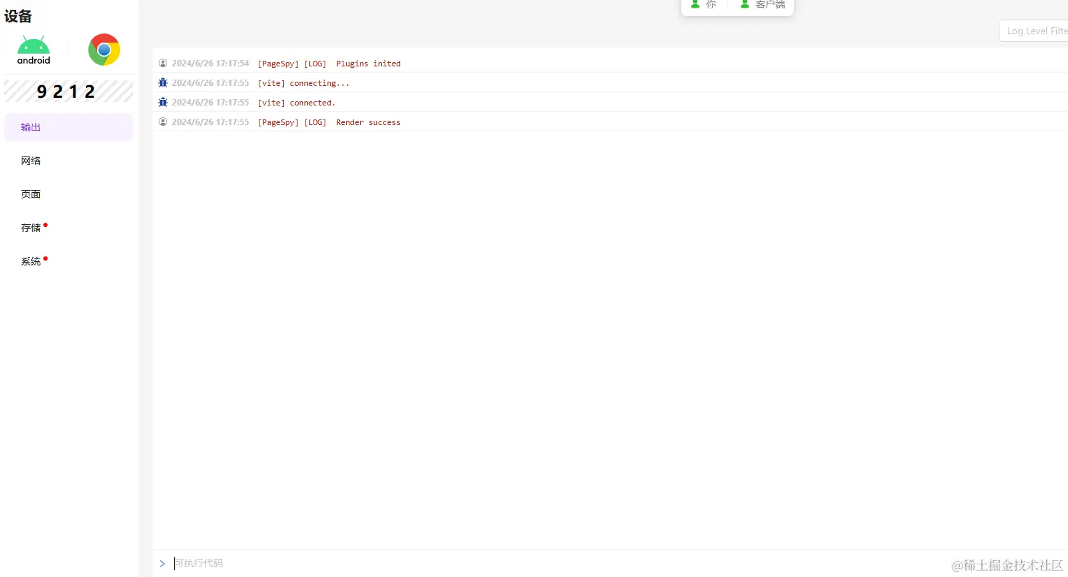Click the debug bug icon beside connecting...
This screenshot has height=577, width=1068.
(163, 82)
